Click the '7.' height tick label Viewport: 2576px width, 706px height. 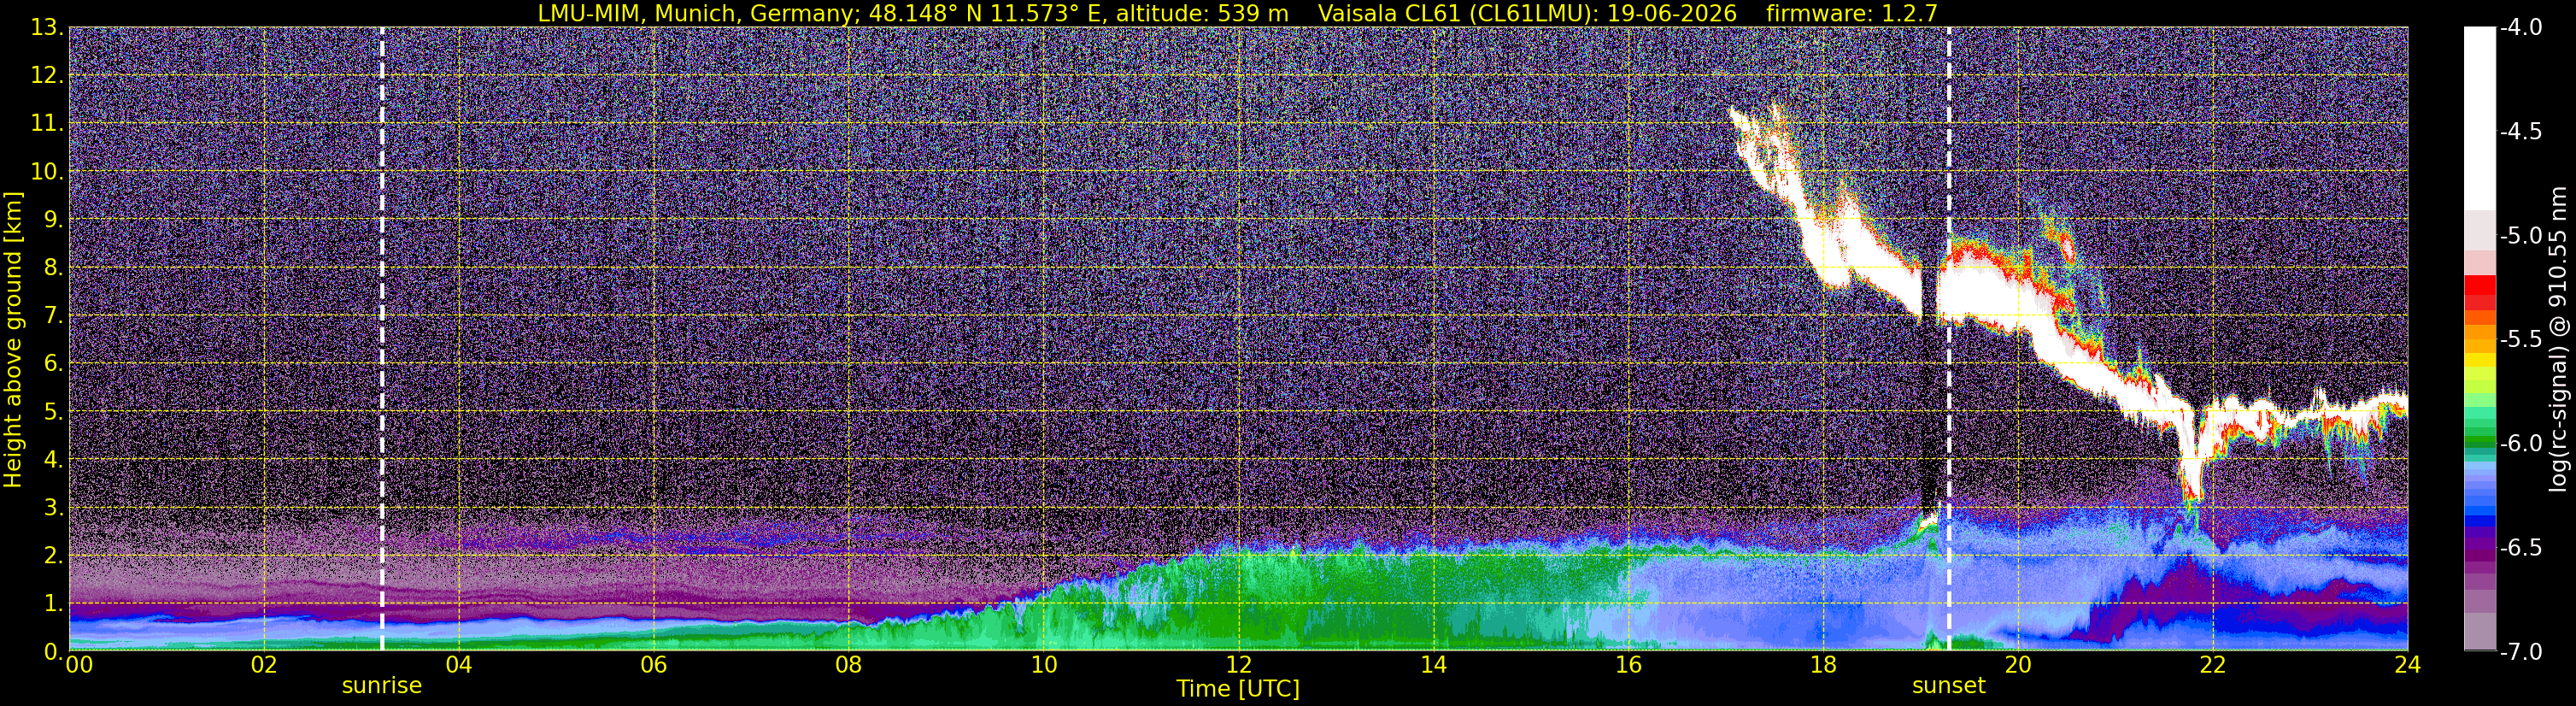53,316
